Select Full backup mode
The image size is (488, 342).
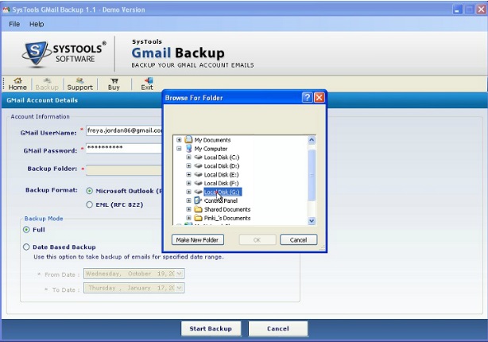click(26, 230)
